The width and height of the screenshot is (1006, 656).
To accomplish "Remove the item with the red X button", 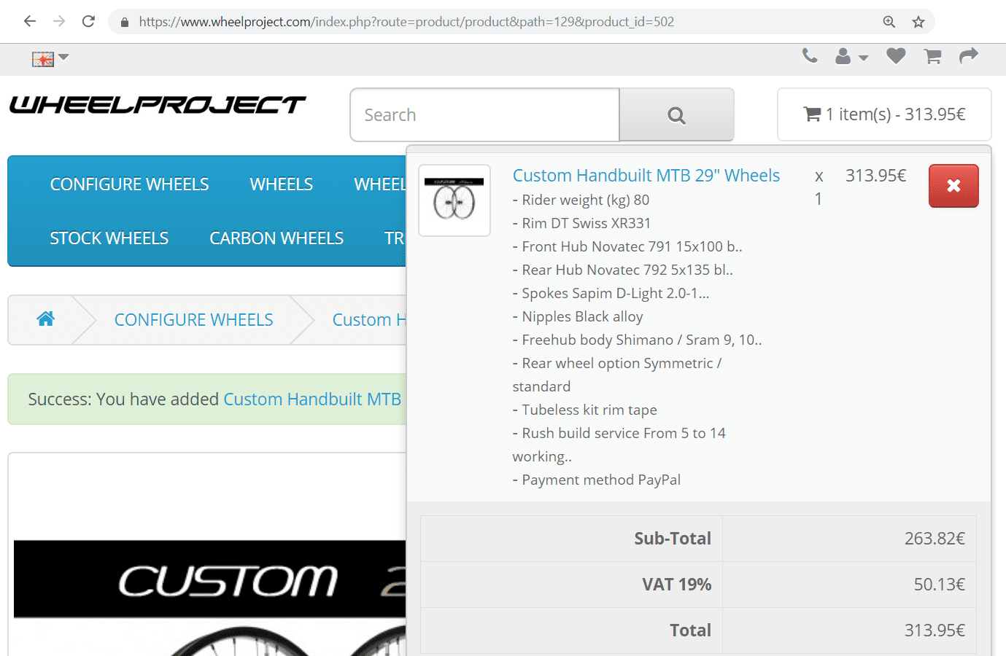I will (x=953, y=186).
